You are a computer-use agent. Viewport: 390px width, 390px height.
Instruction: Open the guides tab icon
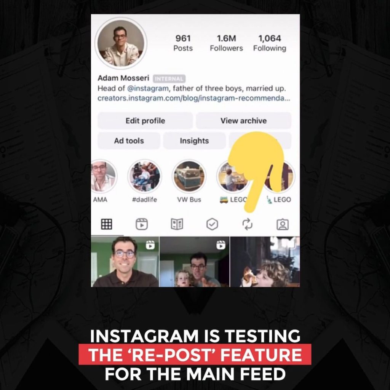[x=177, y=224]
